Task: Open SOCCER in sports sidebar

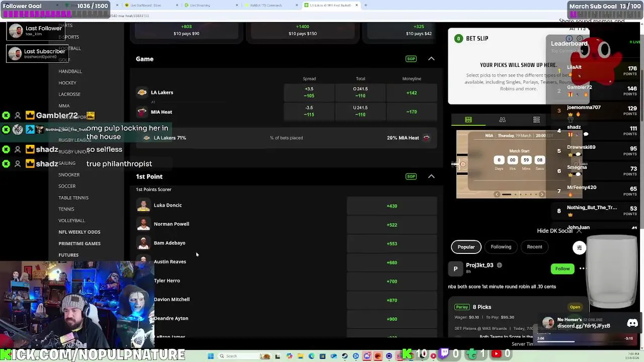Action: click(67, 186)
